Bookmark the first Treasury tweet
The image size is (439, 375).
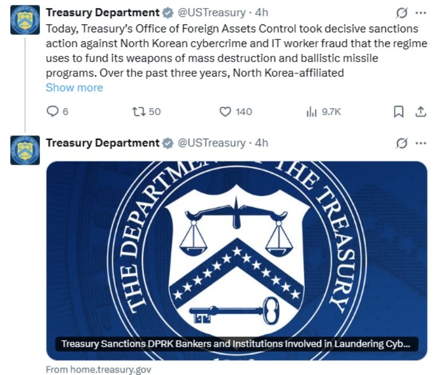399,112
